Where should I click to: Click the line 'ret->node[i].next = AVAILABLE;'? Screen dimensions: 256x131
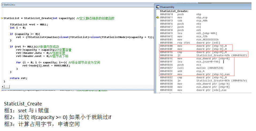[x=46, y=65]
